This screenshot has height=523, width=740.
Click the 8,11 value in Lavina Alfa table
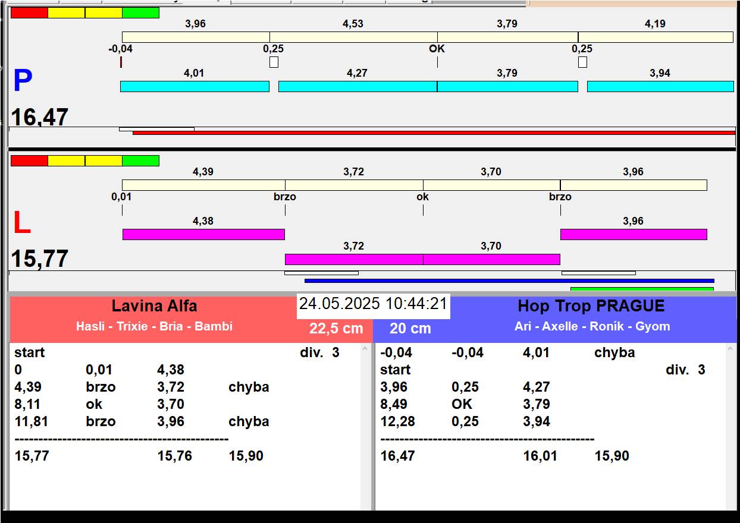[x=28, y=404]
